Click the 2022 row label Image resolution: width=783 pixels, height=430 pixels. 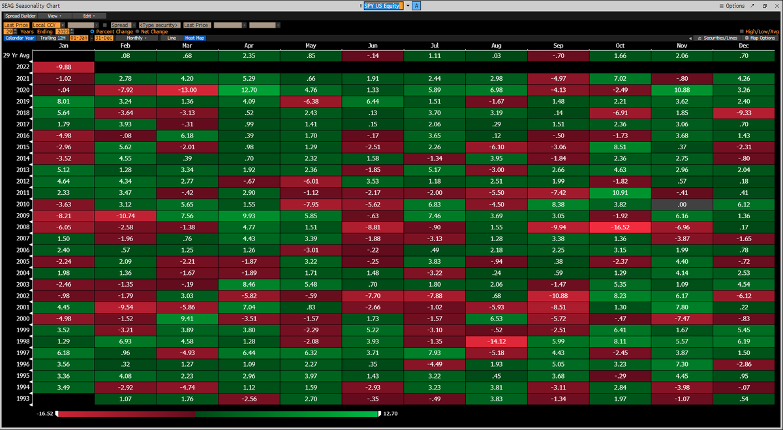pyautogui.click(x=23, y=67)
